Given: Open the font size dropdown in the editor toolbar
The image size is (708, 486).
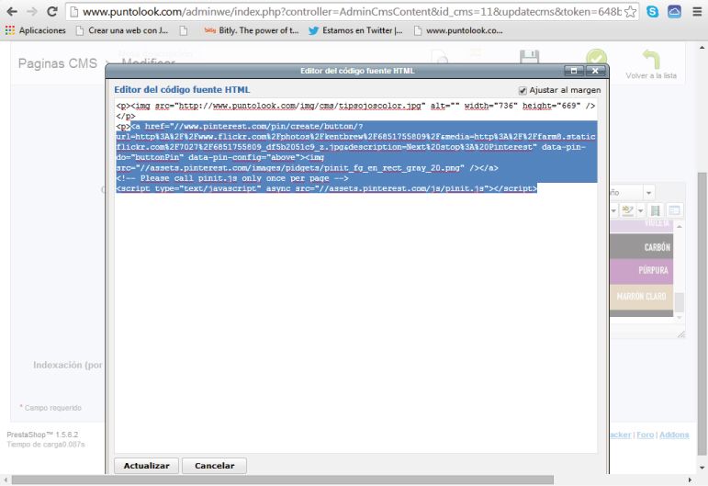Looking at the screenshot, I should pyautogui.click(x=648, y=193).
